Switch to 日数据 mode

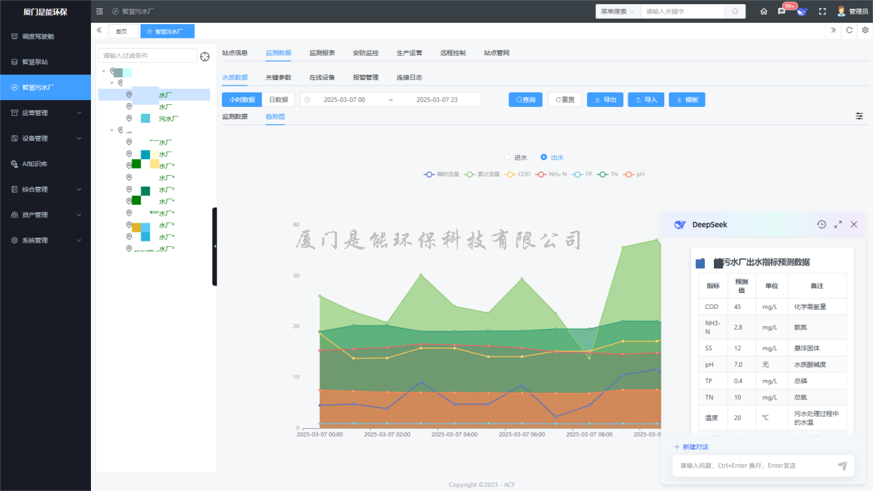coord(278,100)
